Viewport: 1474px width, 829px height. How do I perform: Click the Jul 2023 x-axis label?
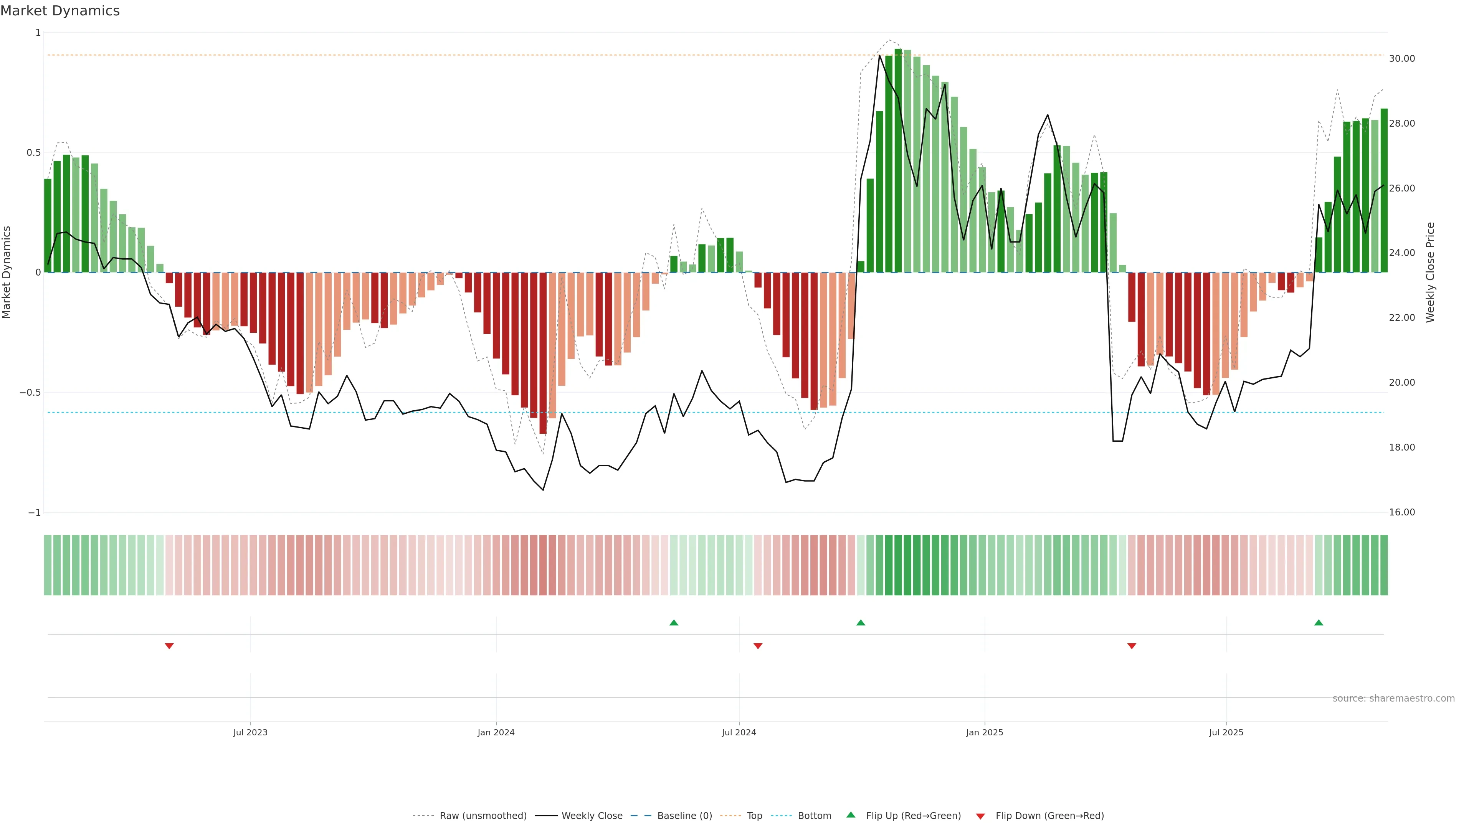[250, 732]
